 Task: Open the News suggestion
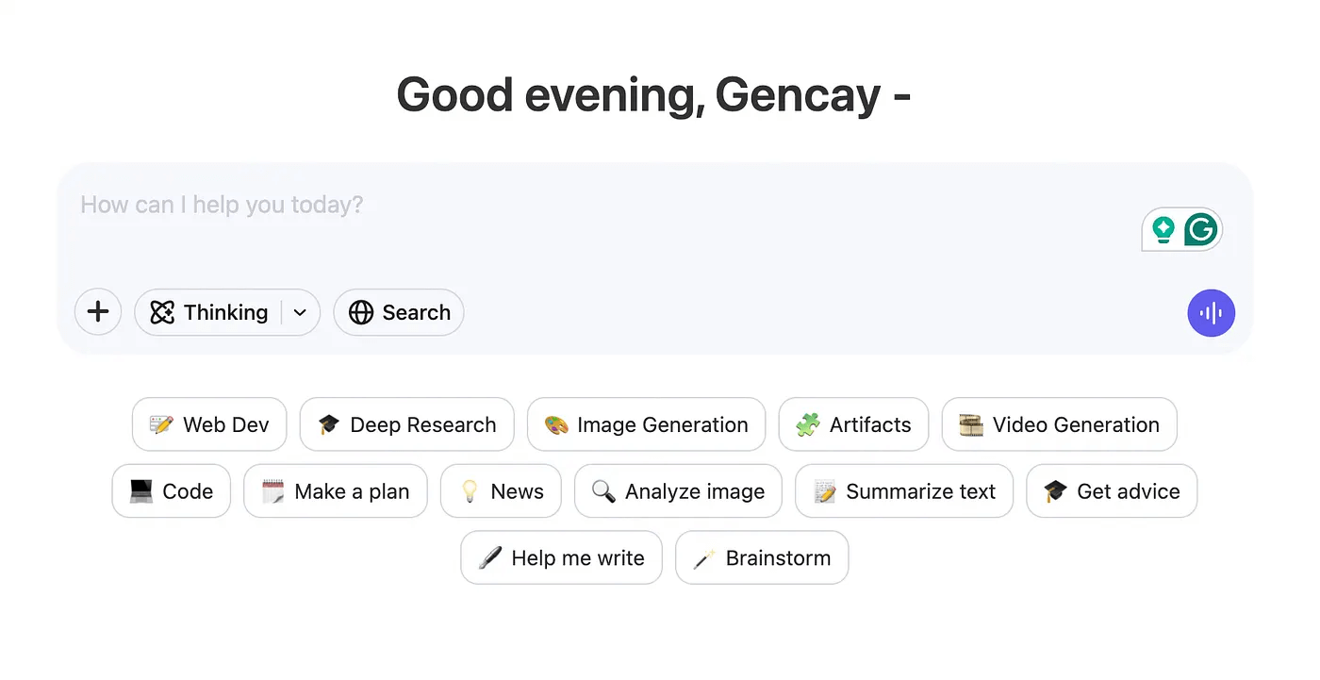point(502,491)
